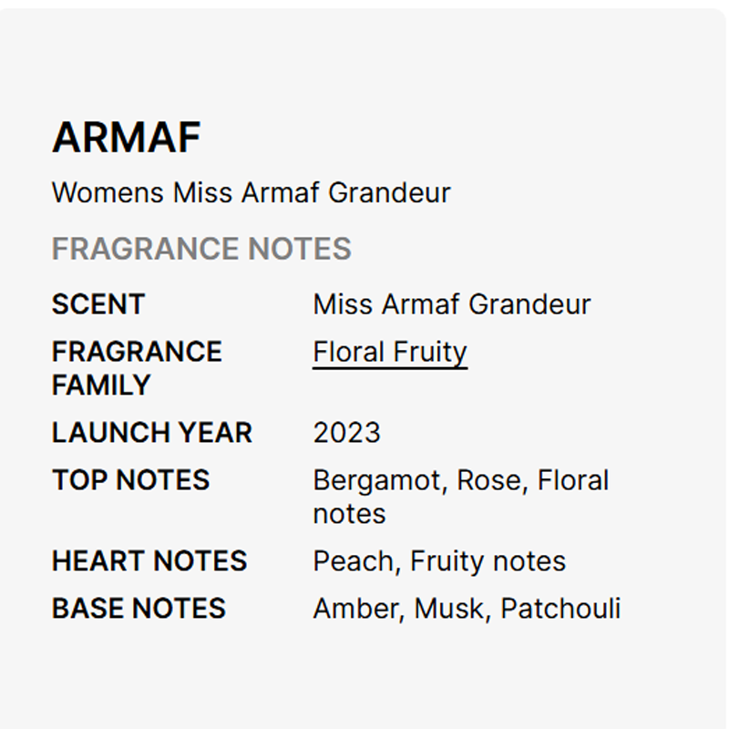Viewport: 729px width, 729px height.
Task: Select the Miss Armaf Grandeur scent value
Action: pos(451,304)
